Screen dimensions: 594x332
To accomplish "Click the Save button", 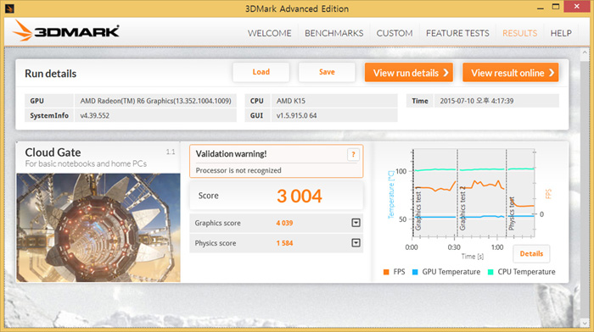I will coord(327,72).
